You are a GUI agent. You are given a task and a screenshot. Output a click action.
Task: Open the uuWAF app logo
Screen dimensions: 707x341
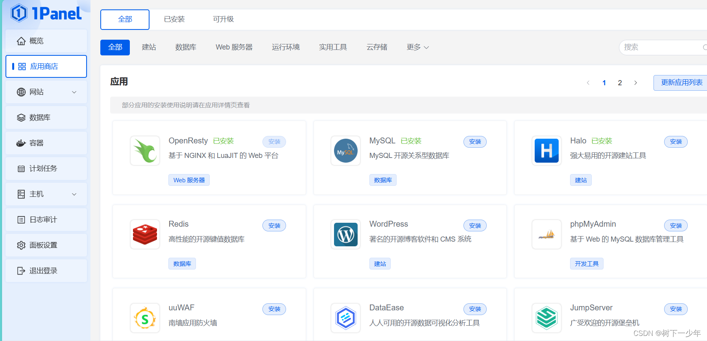(x=145, y=318)
